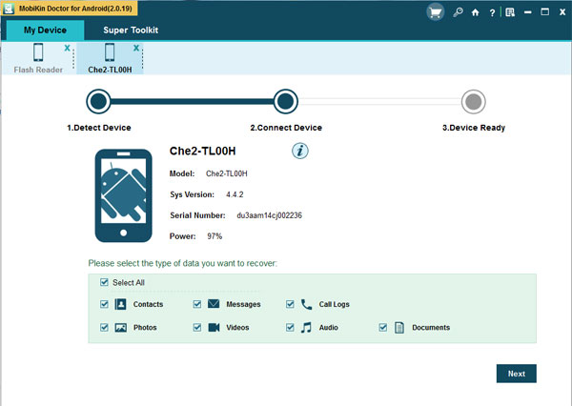Switch to the Super Toolkit tab
The width and height of the screenshot is (572, 406).
pos(131,30)
